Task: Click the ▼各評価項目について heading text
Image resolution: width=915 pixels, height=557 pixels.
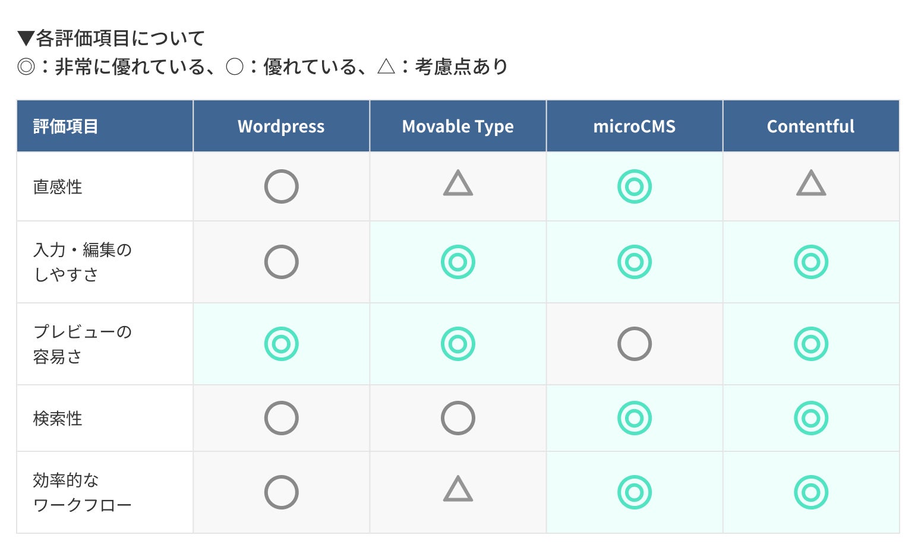Action: tap(112, 39)
